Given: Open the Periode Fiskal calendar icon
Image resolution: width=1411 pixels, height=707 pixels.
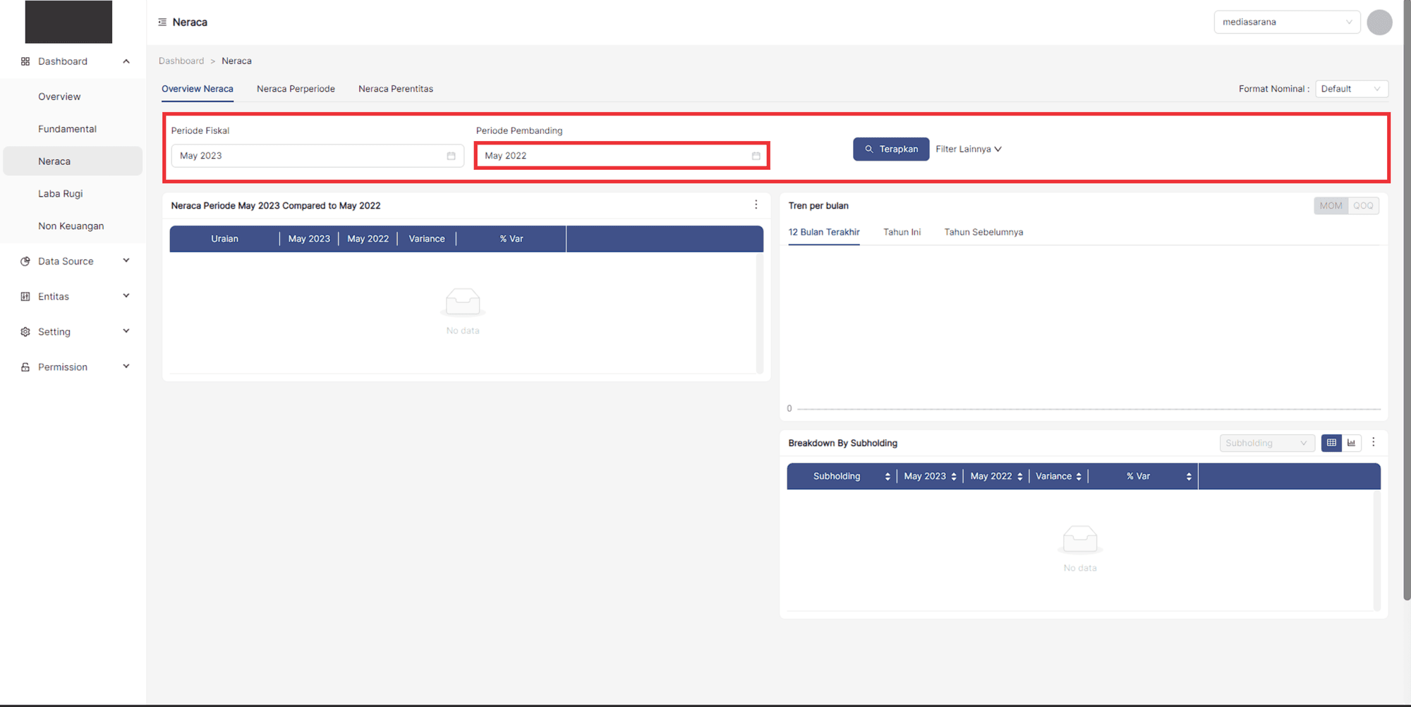Looking at the screenshot, I should coord(451,156).
